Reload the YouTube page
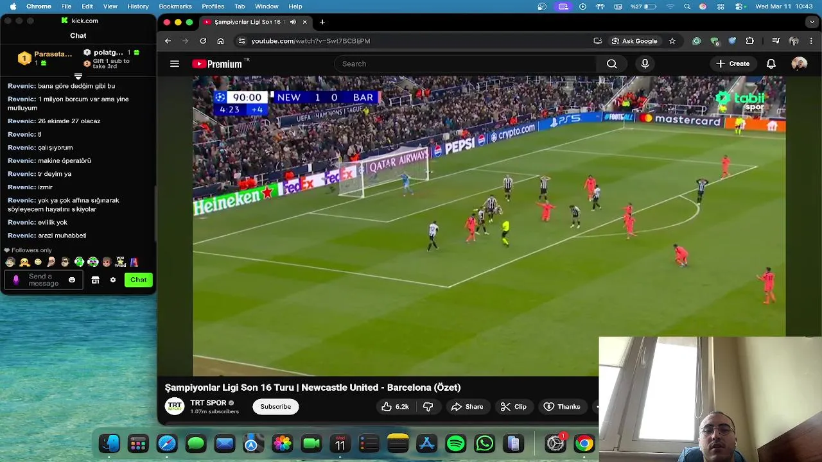 point(203,40)
